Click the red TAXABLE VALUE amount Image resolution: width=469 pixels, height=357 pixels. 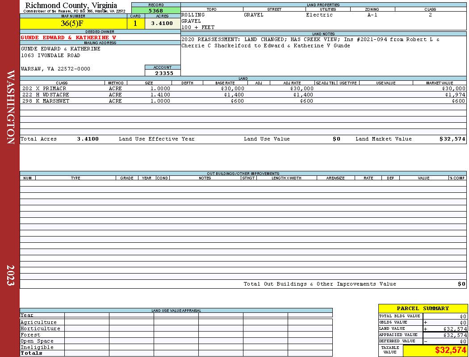click(x=450, y=350)
